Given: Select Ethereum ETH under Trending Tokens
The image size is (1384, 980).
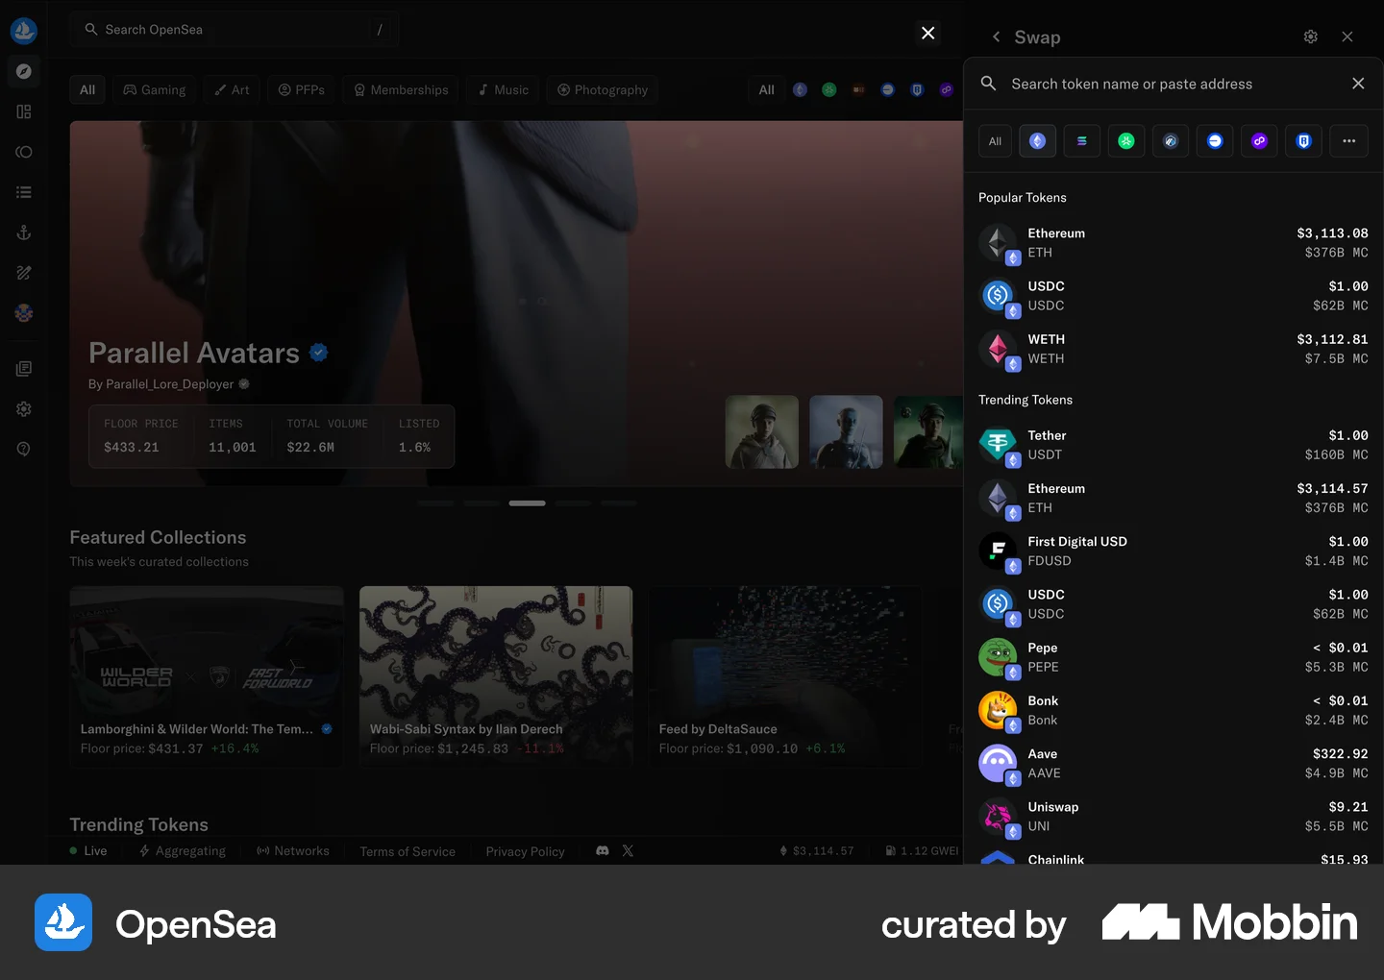Looking at the screenshot, I should [x=1174, y=498].
